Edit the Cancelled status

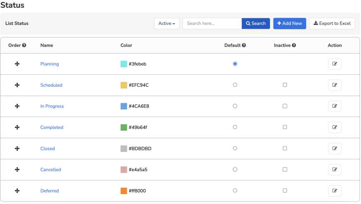pos(335,169)
